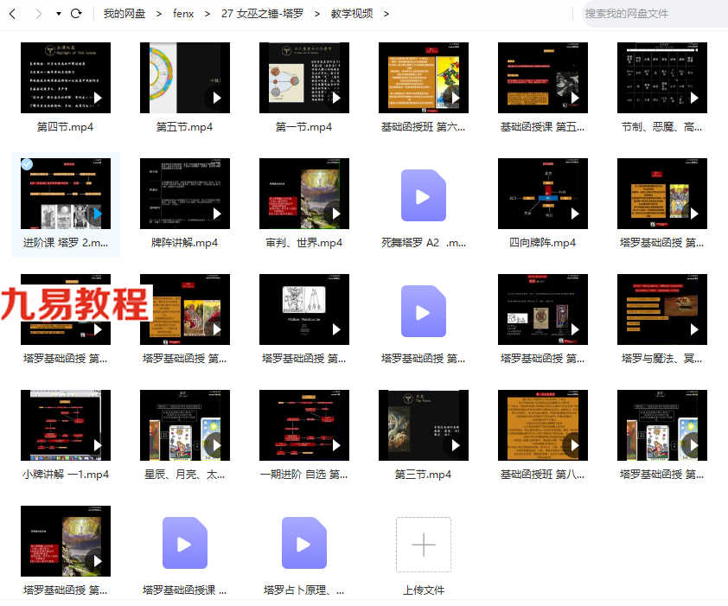Click the plus icon to upload file

(424, 545)
